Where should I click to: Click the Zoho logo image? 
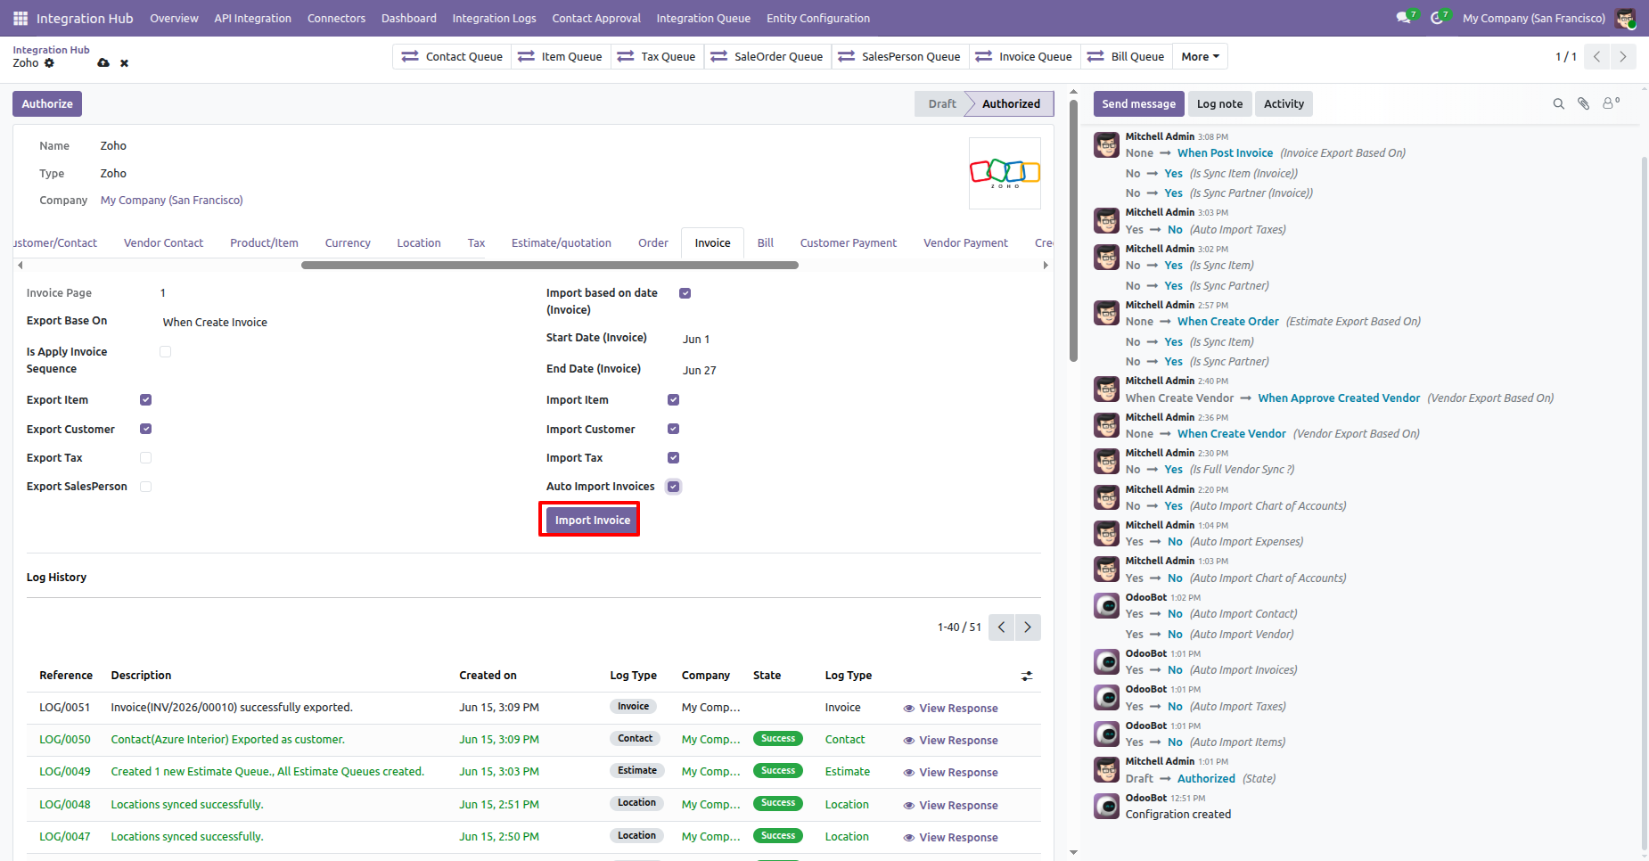point(1005,173)
